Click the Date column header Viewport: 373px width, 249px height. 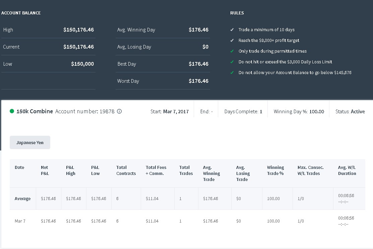coord(19,168)
